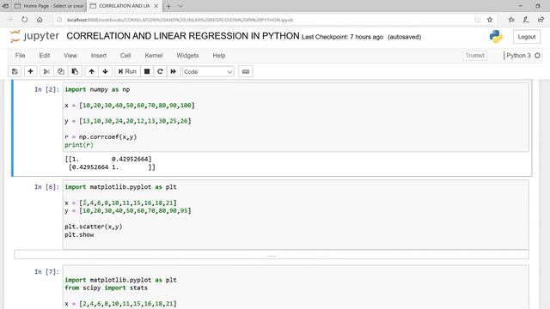Open the cell type Code dropdown
Screen dimensions: 550x309
click(208, 71)
